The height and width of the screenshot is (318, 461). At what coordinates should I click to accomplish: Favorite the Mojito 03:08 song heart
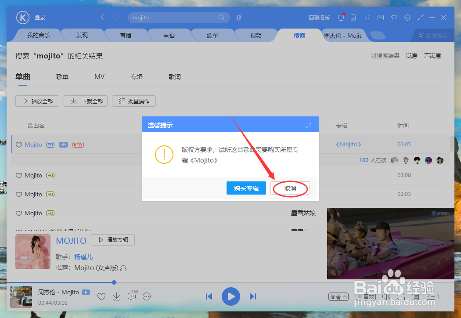(19, 176)
